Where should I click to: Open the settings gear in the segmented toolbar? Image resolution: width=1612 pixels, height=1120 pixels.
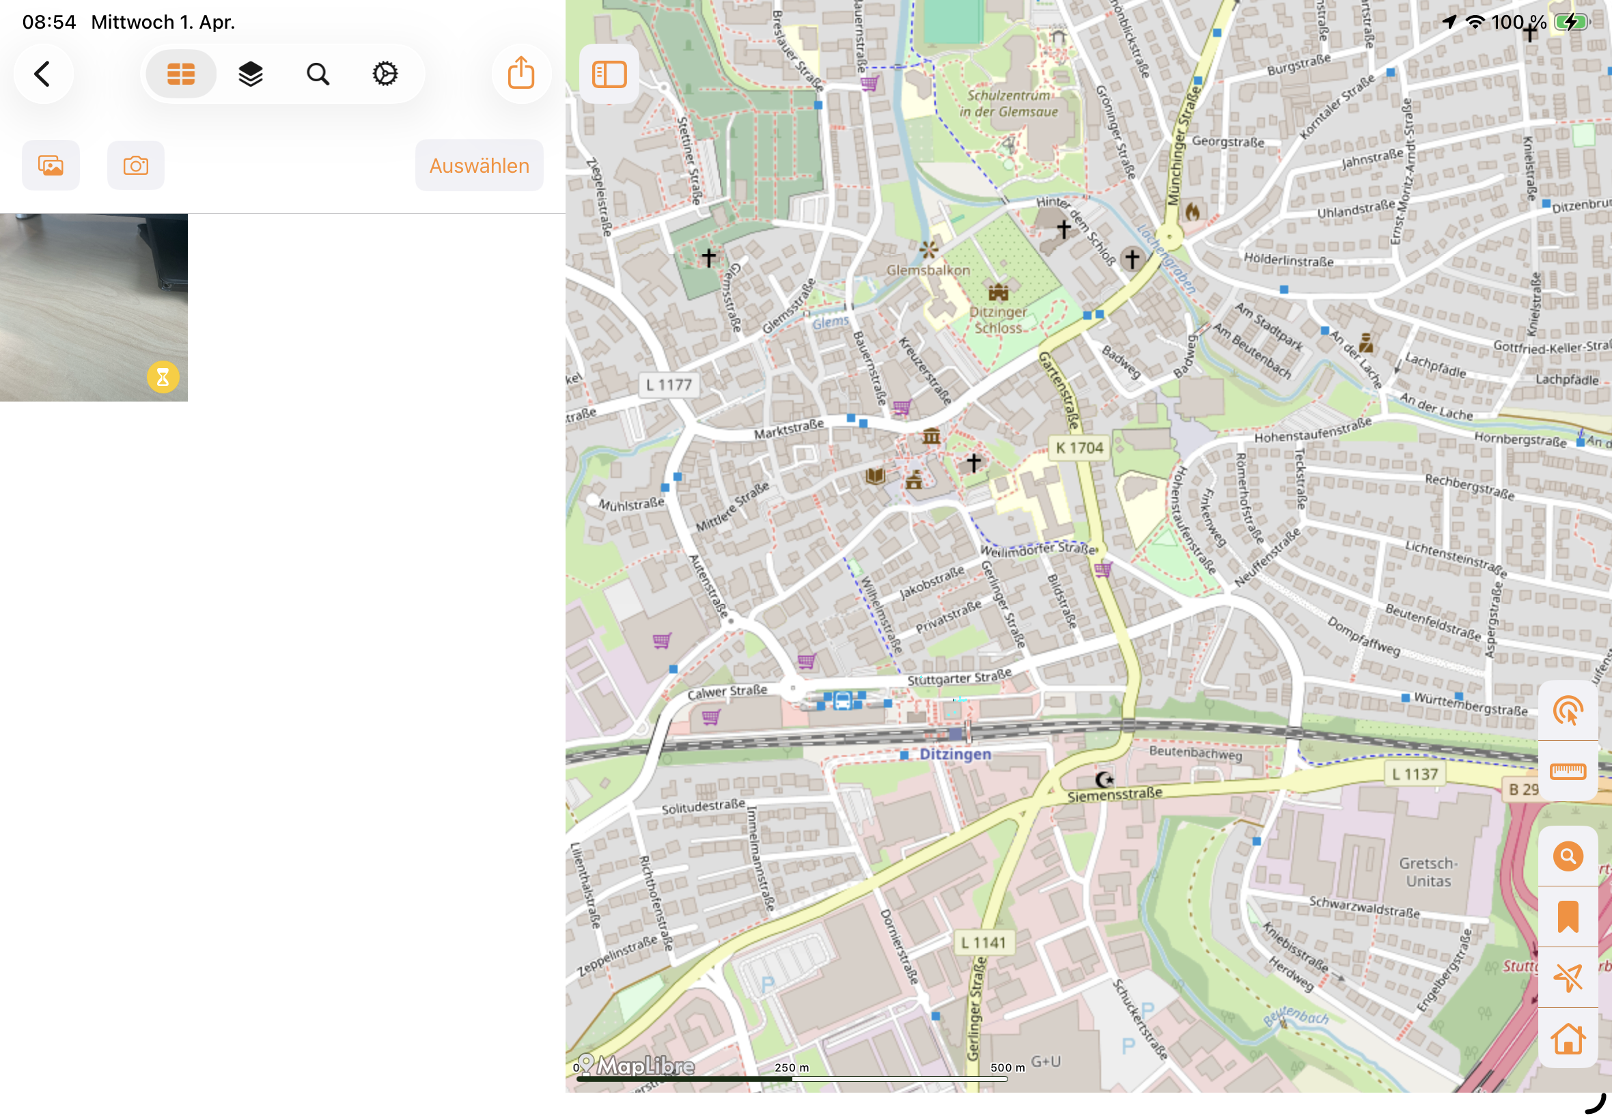(x=385, y=73)
